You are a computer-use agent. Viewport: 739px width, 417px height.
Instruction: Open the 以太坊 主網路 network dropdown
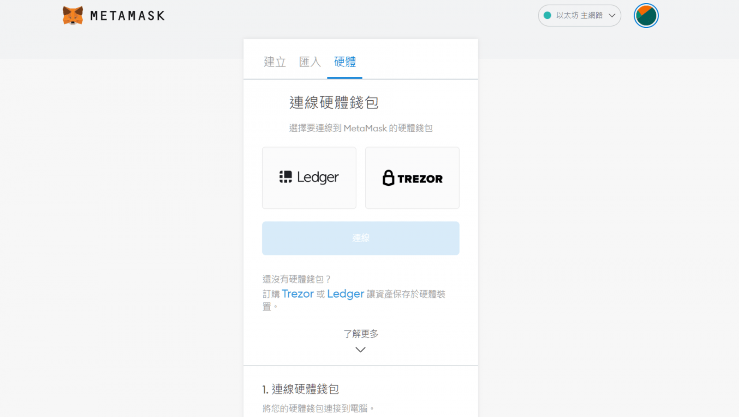[579, 16]
